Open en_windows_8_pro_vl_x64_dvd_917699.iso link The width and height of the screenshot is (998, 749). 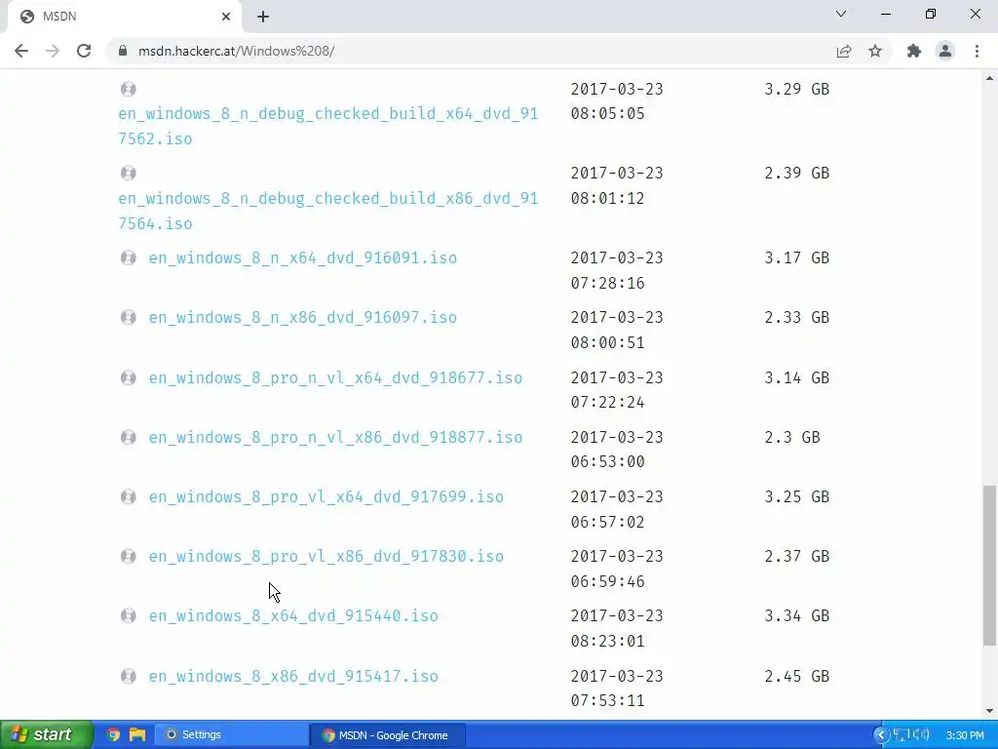326,496
